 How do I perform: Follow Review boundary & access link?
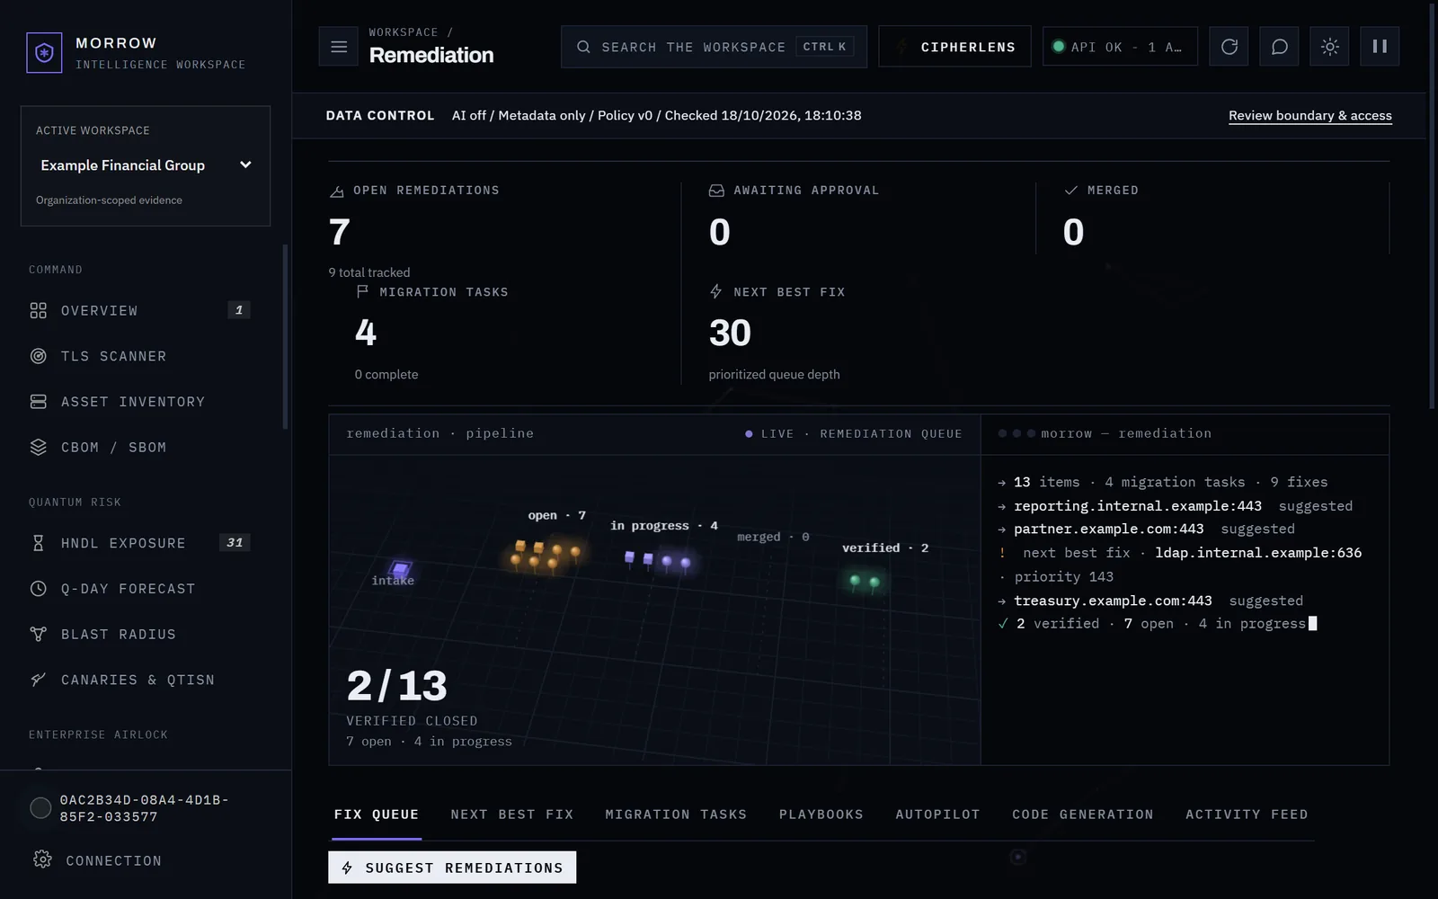tap(1310, 115)
